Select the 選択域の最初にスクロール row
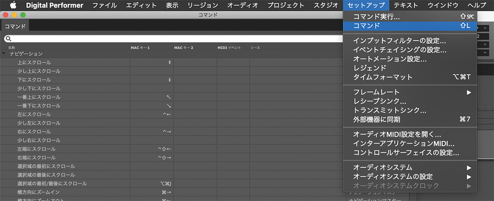This screenshot has width=494, height=201. click(171, 166)
